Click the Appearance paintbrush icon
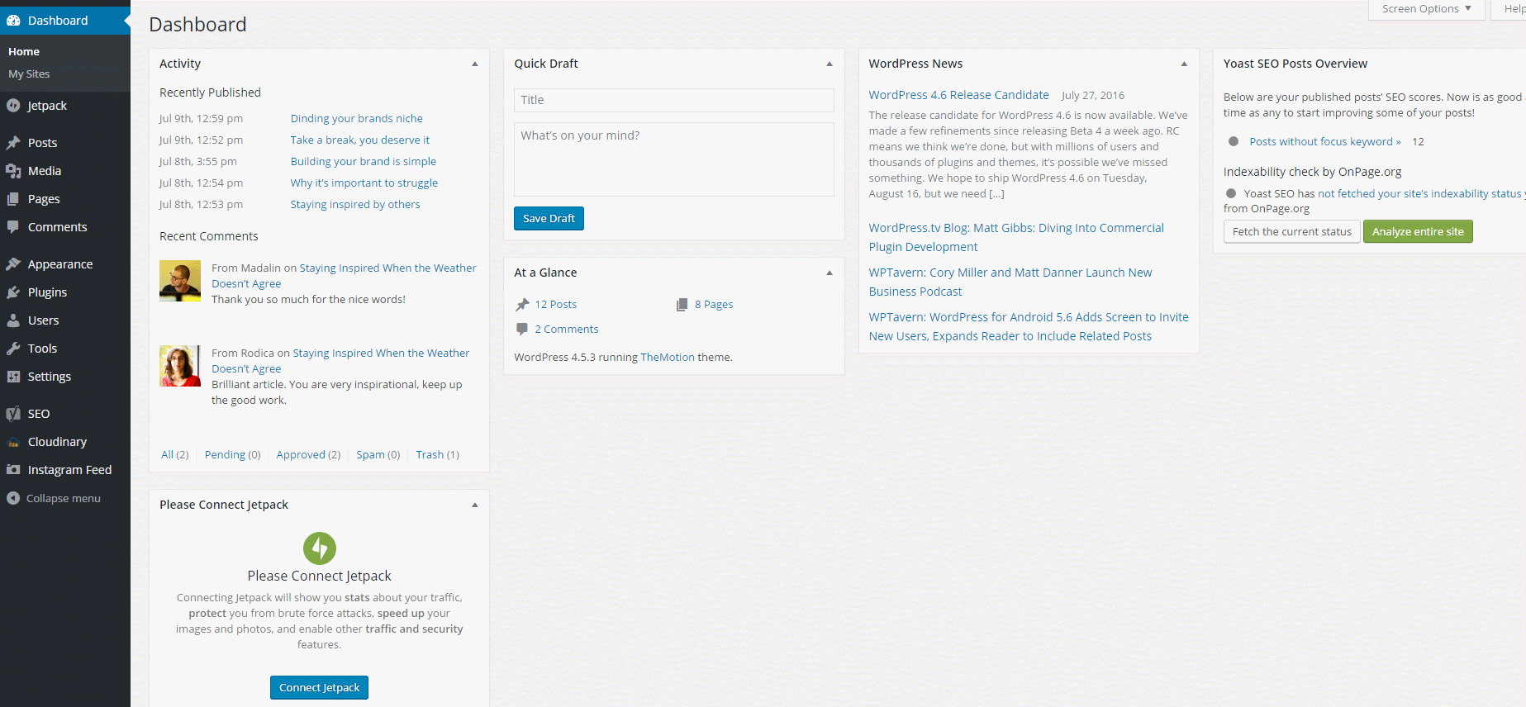 (x=13, y=264)
